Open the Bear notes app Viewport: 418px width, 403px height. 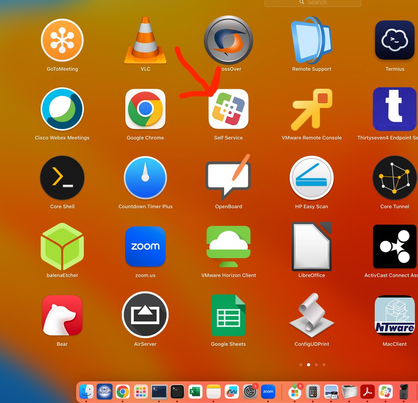(62, 315)
